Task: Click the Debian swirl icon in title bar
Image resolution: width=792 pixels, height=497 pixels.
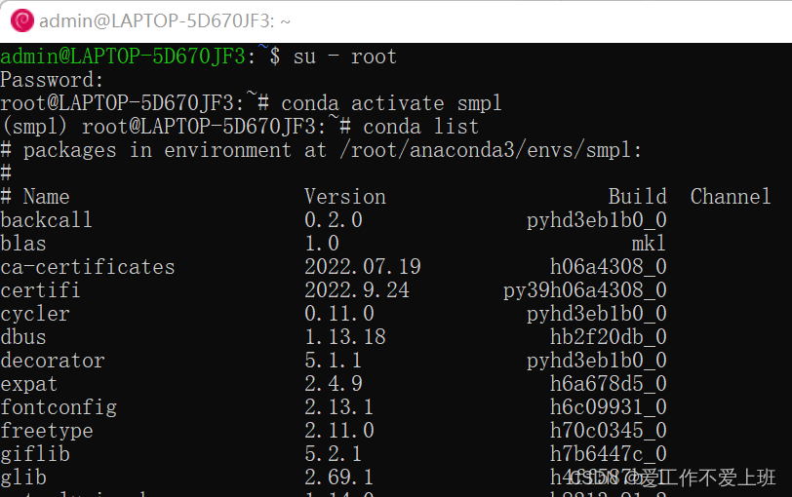Action: pyautogui.click(x=21, y=20)
